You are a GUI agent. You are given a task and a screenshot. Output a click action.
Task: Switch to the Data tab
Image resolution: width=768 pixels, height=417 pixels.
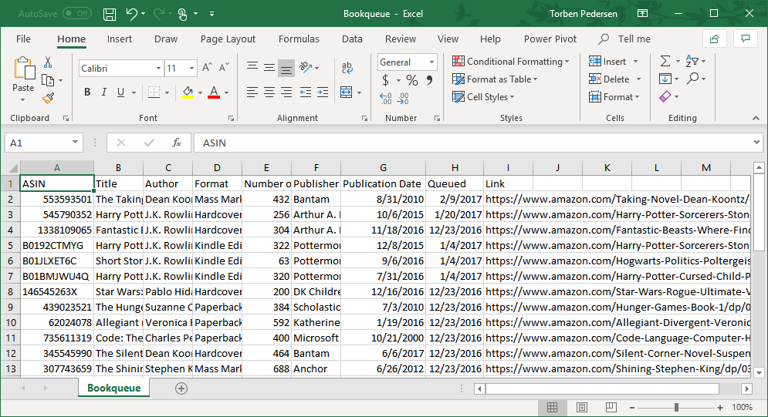(352, 39)
